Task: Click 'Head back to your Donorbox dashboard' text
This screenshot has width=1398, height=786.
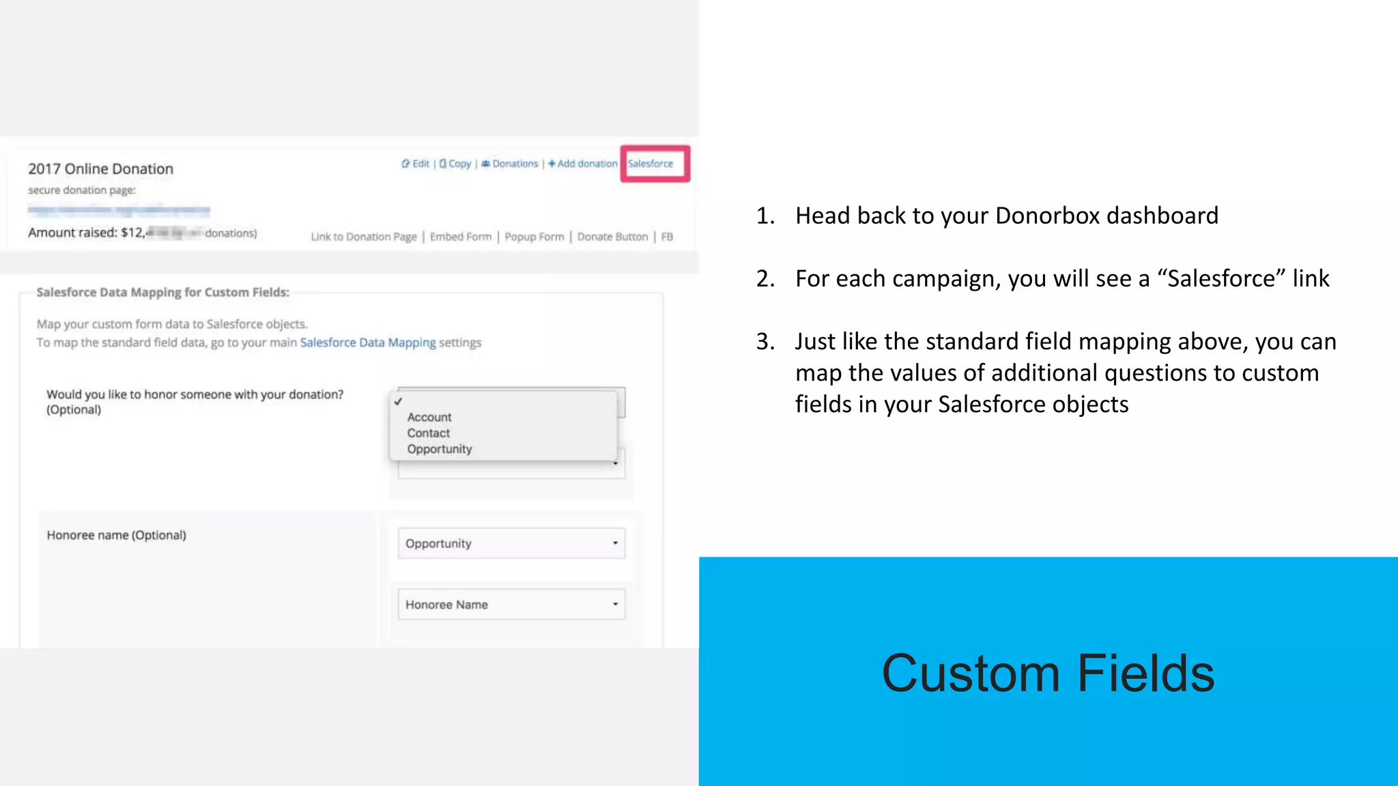Action: [x=1007, y=216]
